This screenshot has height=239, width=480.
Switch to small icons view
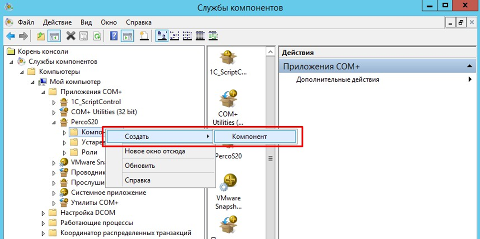[x=175, y=36]
